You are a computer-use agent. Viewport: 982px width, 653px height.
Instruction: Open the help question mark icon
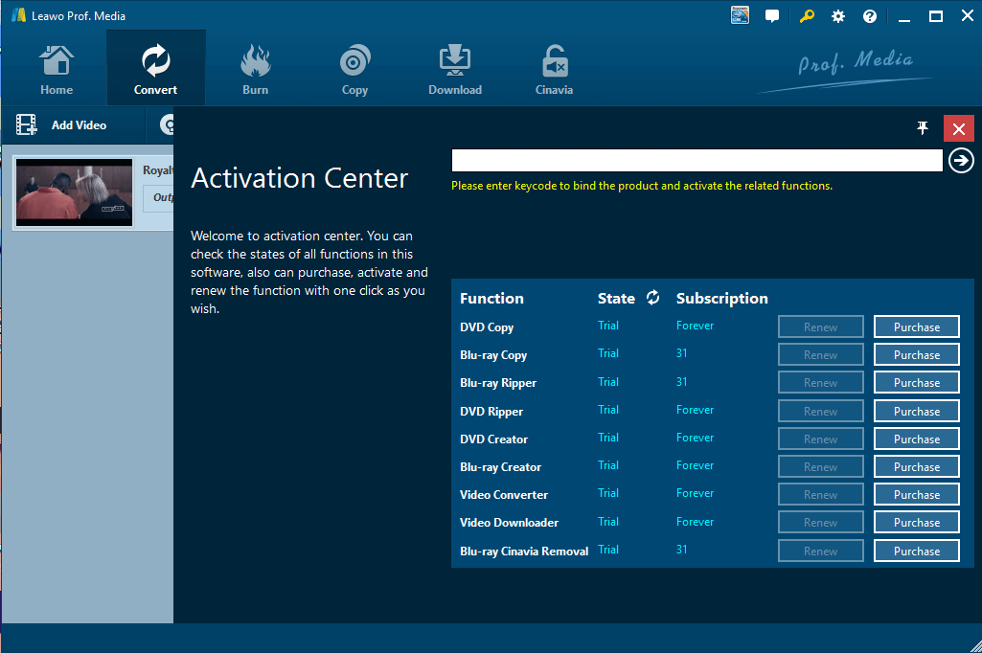tap(870, 16)
